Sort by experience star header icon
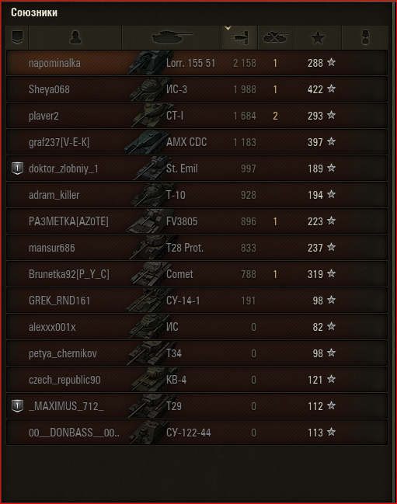 point(318,37)
